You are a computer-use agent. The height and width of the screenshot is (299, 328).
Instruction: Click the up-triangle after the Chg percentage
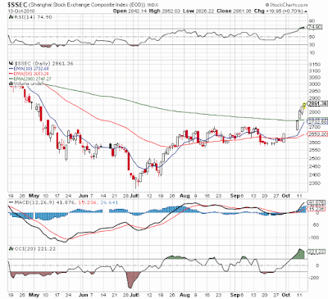point(305,11)
